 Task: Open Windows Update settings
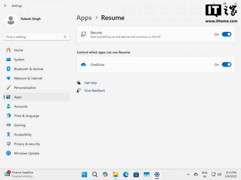click(x=26, y=153)
